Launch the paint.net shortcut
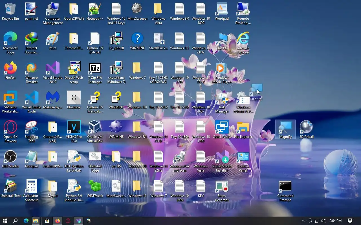 [32, 12]
